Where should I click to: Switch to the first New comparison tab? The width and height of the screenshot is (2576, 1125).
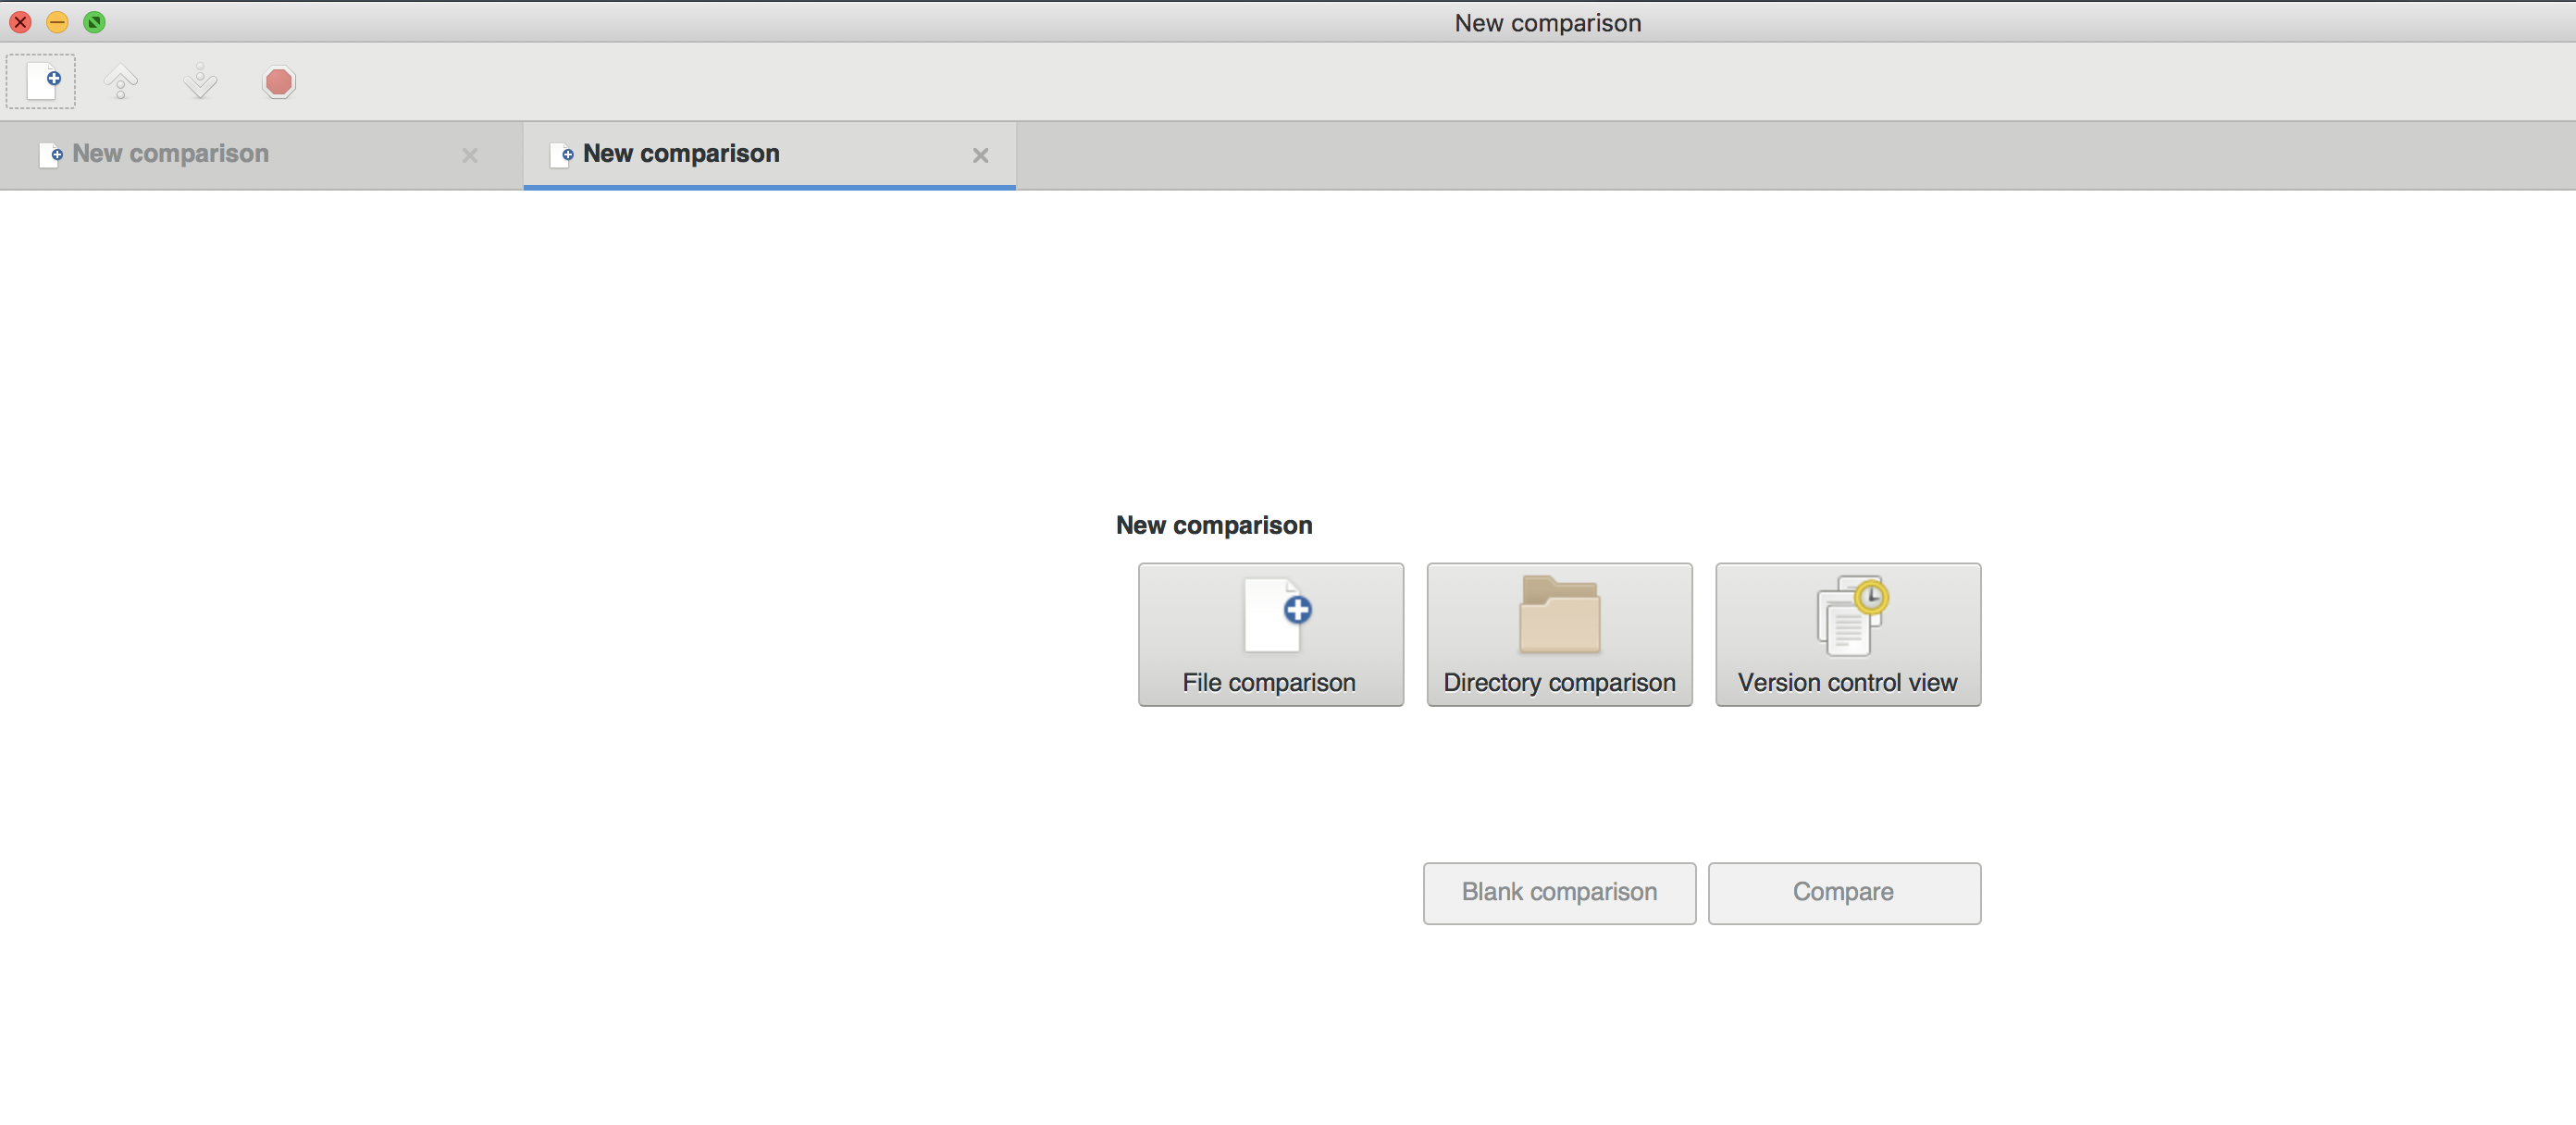click(x=170, y=154)
